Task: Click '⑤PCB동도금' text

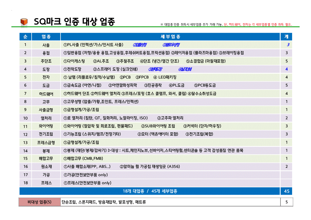Action: pos(205,85)
